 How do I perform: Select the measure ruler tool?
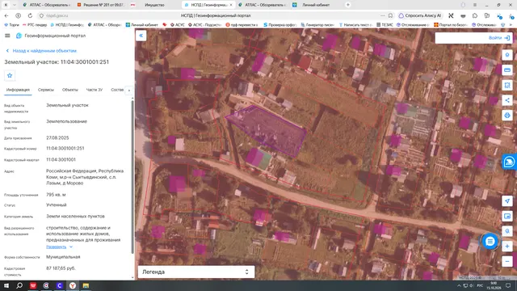tap(507, 70)
